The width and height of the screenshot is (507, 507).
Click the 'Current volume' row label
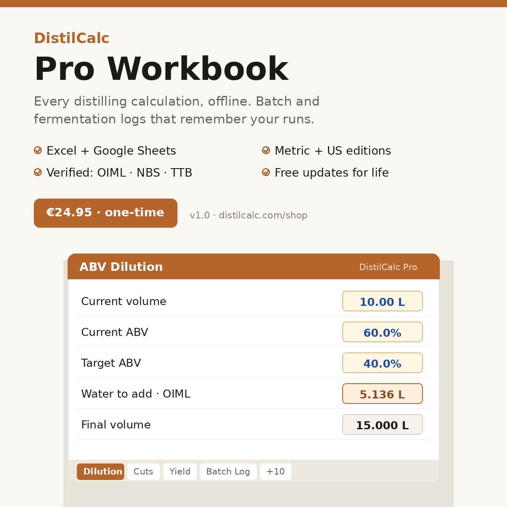click(124, 301)
